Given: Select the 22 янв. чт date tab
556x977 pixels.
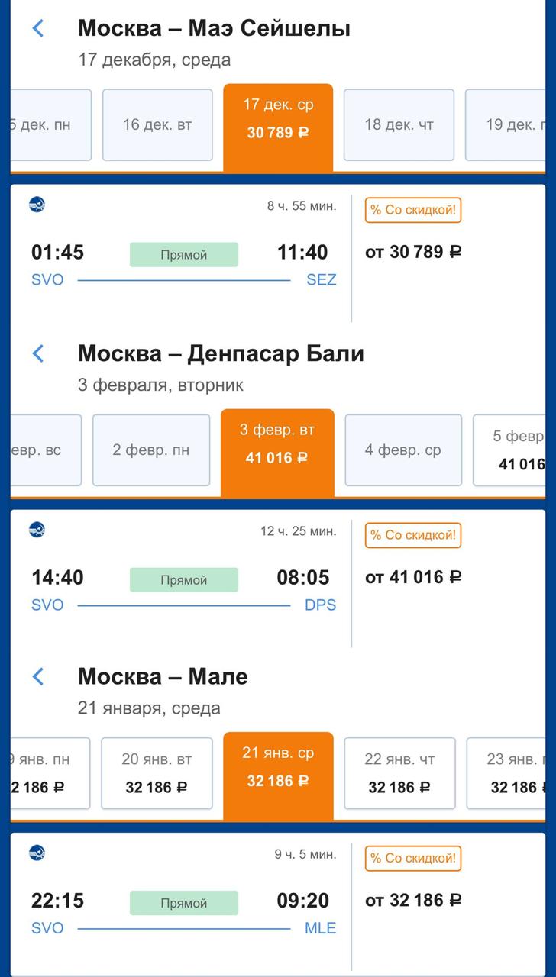Looking at the screenshot, I should point(399,772).
